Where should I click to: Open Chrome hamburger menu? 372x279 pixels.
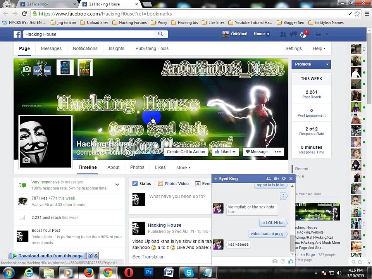coord(367,14)
